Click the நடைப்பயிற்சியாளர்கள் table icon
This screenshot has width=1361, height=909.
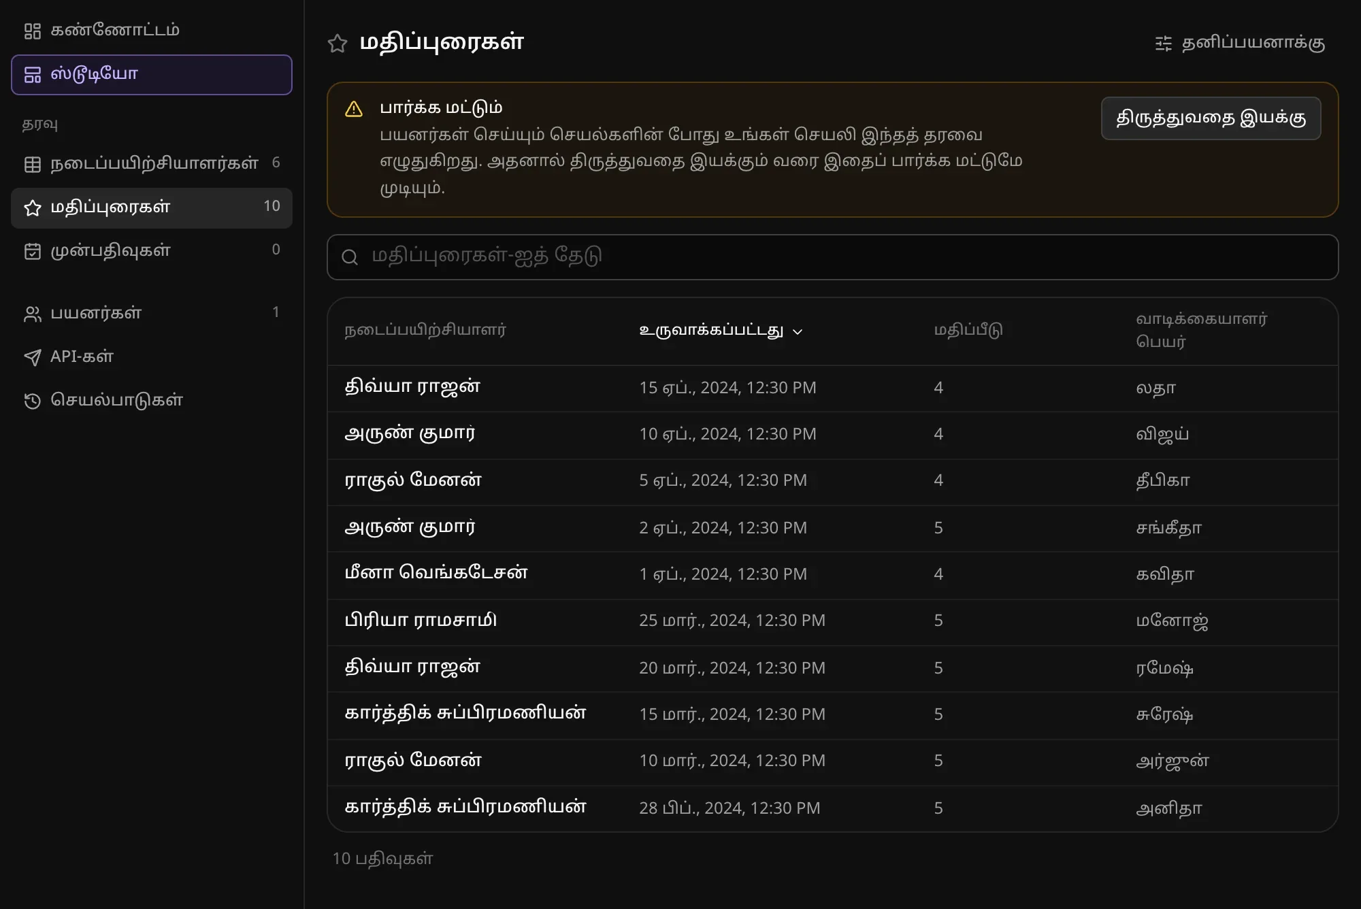[x=33, y=165]
